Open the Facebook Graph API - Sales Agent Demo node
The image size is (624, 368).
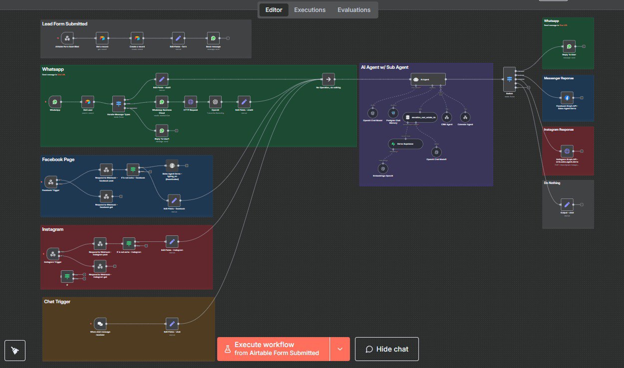pos(567,98)
